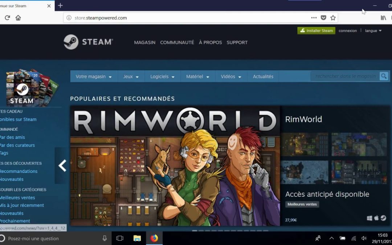Click the Wi-Fi icon in the system tray
392x245 pixels.
pos(353,238)
